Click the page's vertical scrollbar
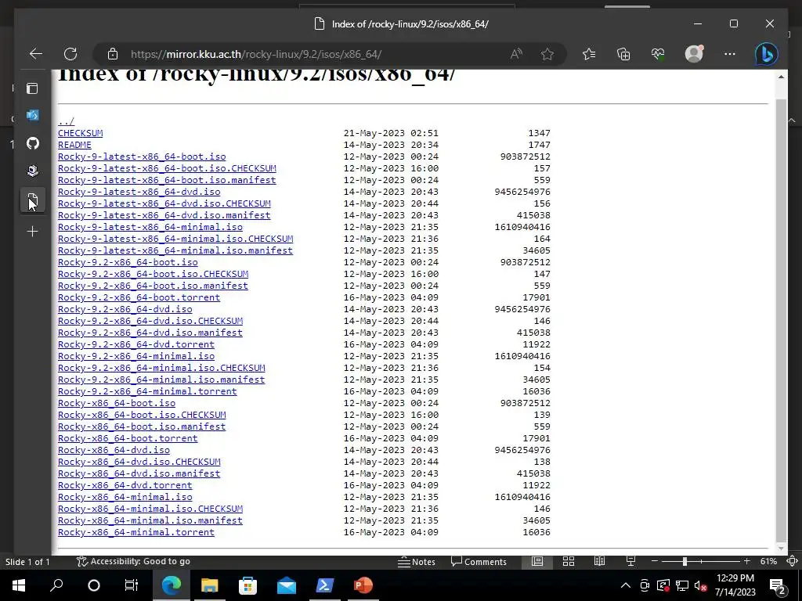The height and width of the screenshot is (601, 802). click(781, 319)
